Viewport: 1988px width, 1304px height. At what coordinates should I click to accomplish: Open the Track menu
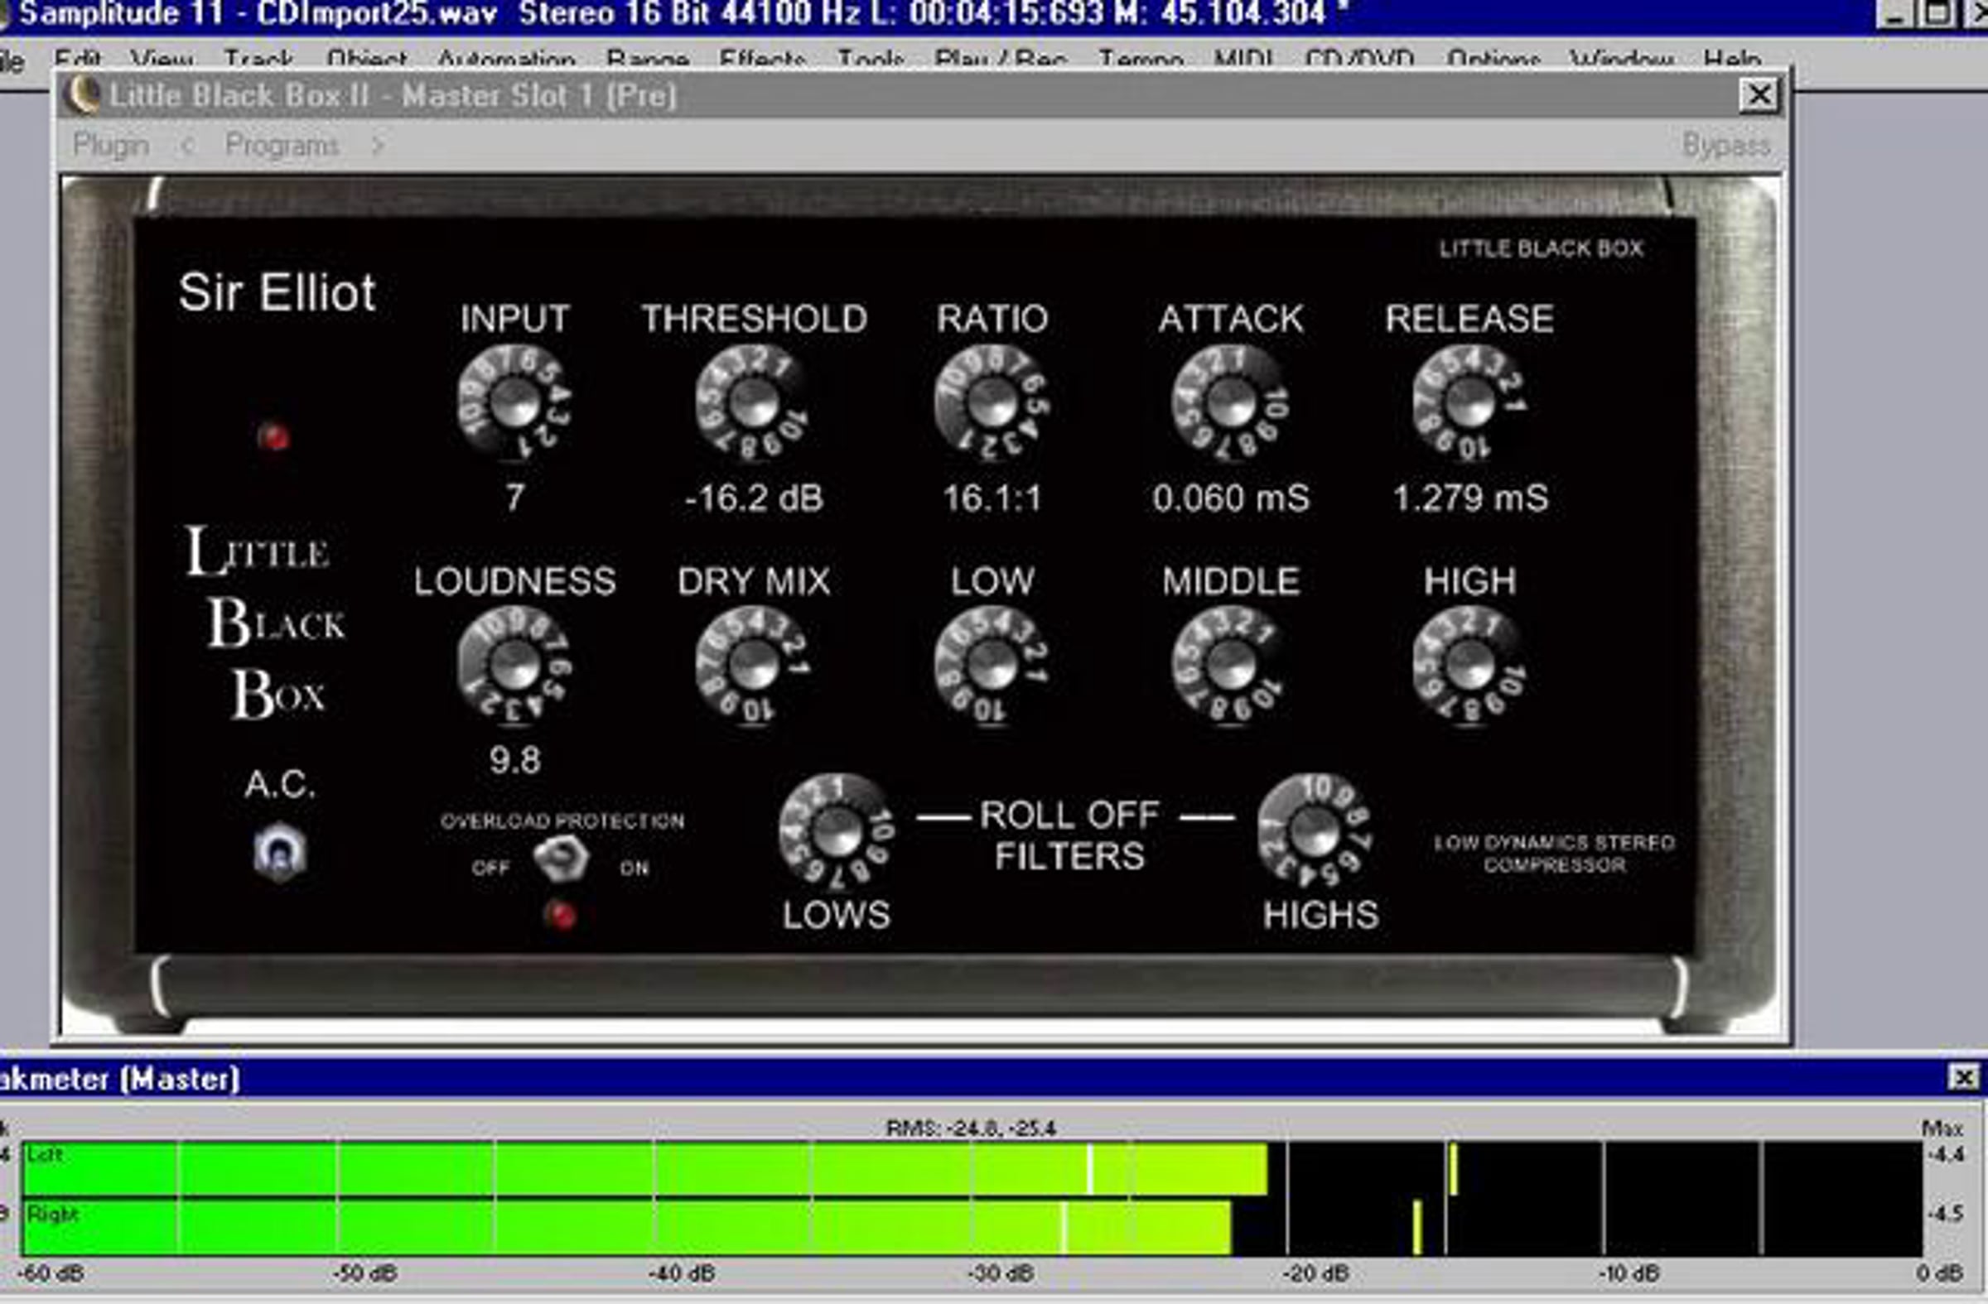(258, 60)
